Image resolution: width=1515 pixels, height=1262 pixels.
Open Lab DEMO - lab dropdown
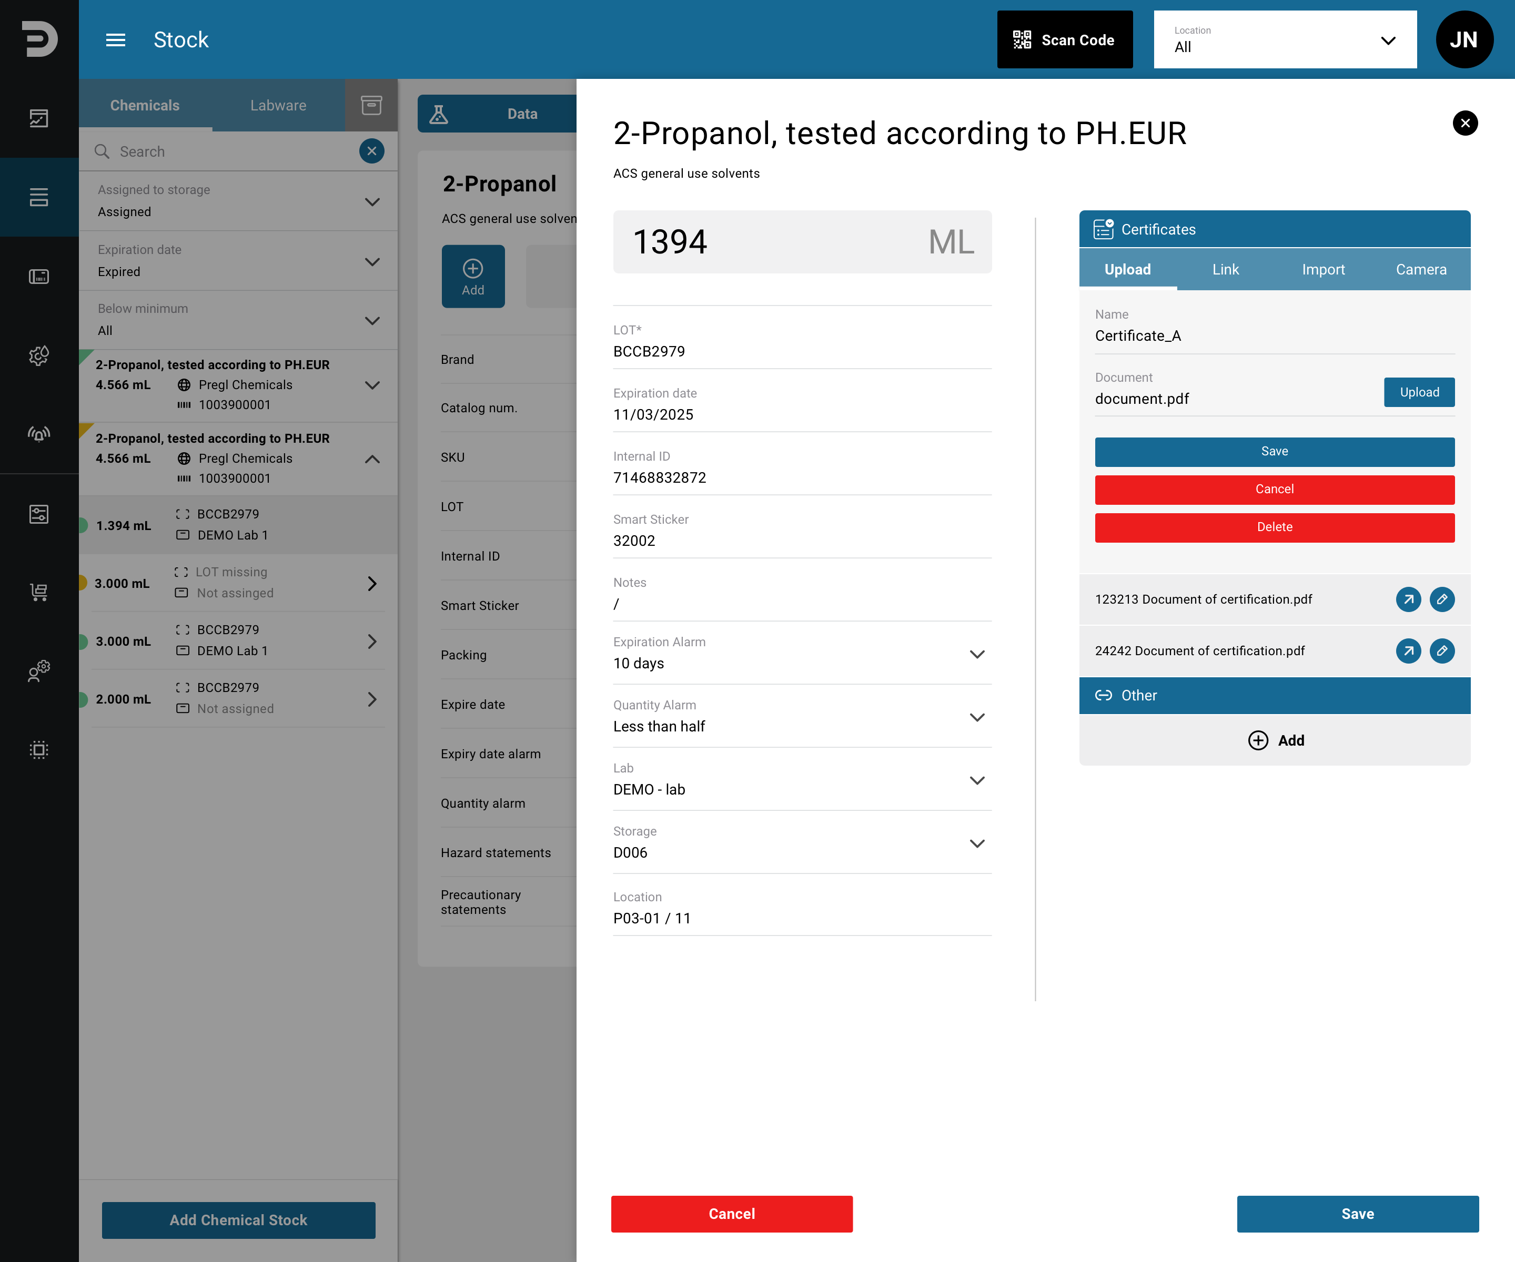(802, 780)
